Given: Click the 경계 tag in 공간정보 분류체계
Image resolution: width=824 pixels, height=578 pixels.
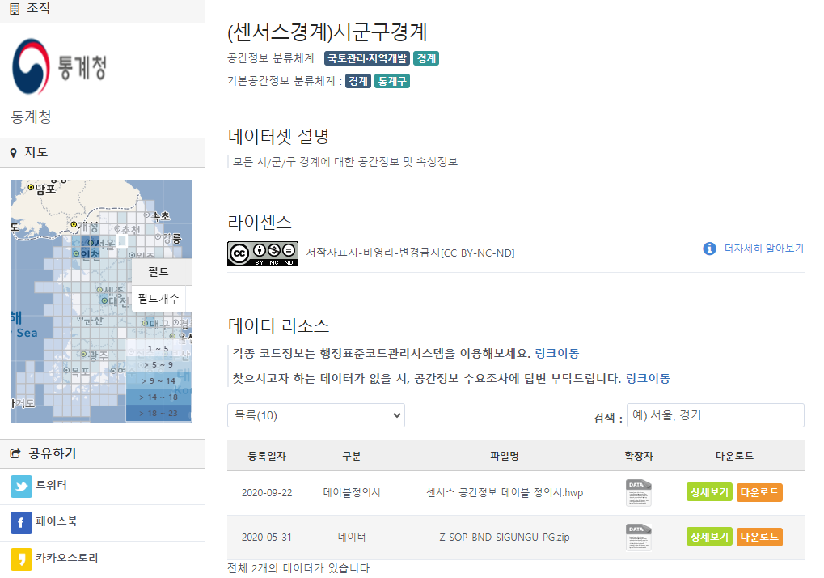Looking at the screenshot, I should pos(426,58).
